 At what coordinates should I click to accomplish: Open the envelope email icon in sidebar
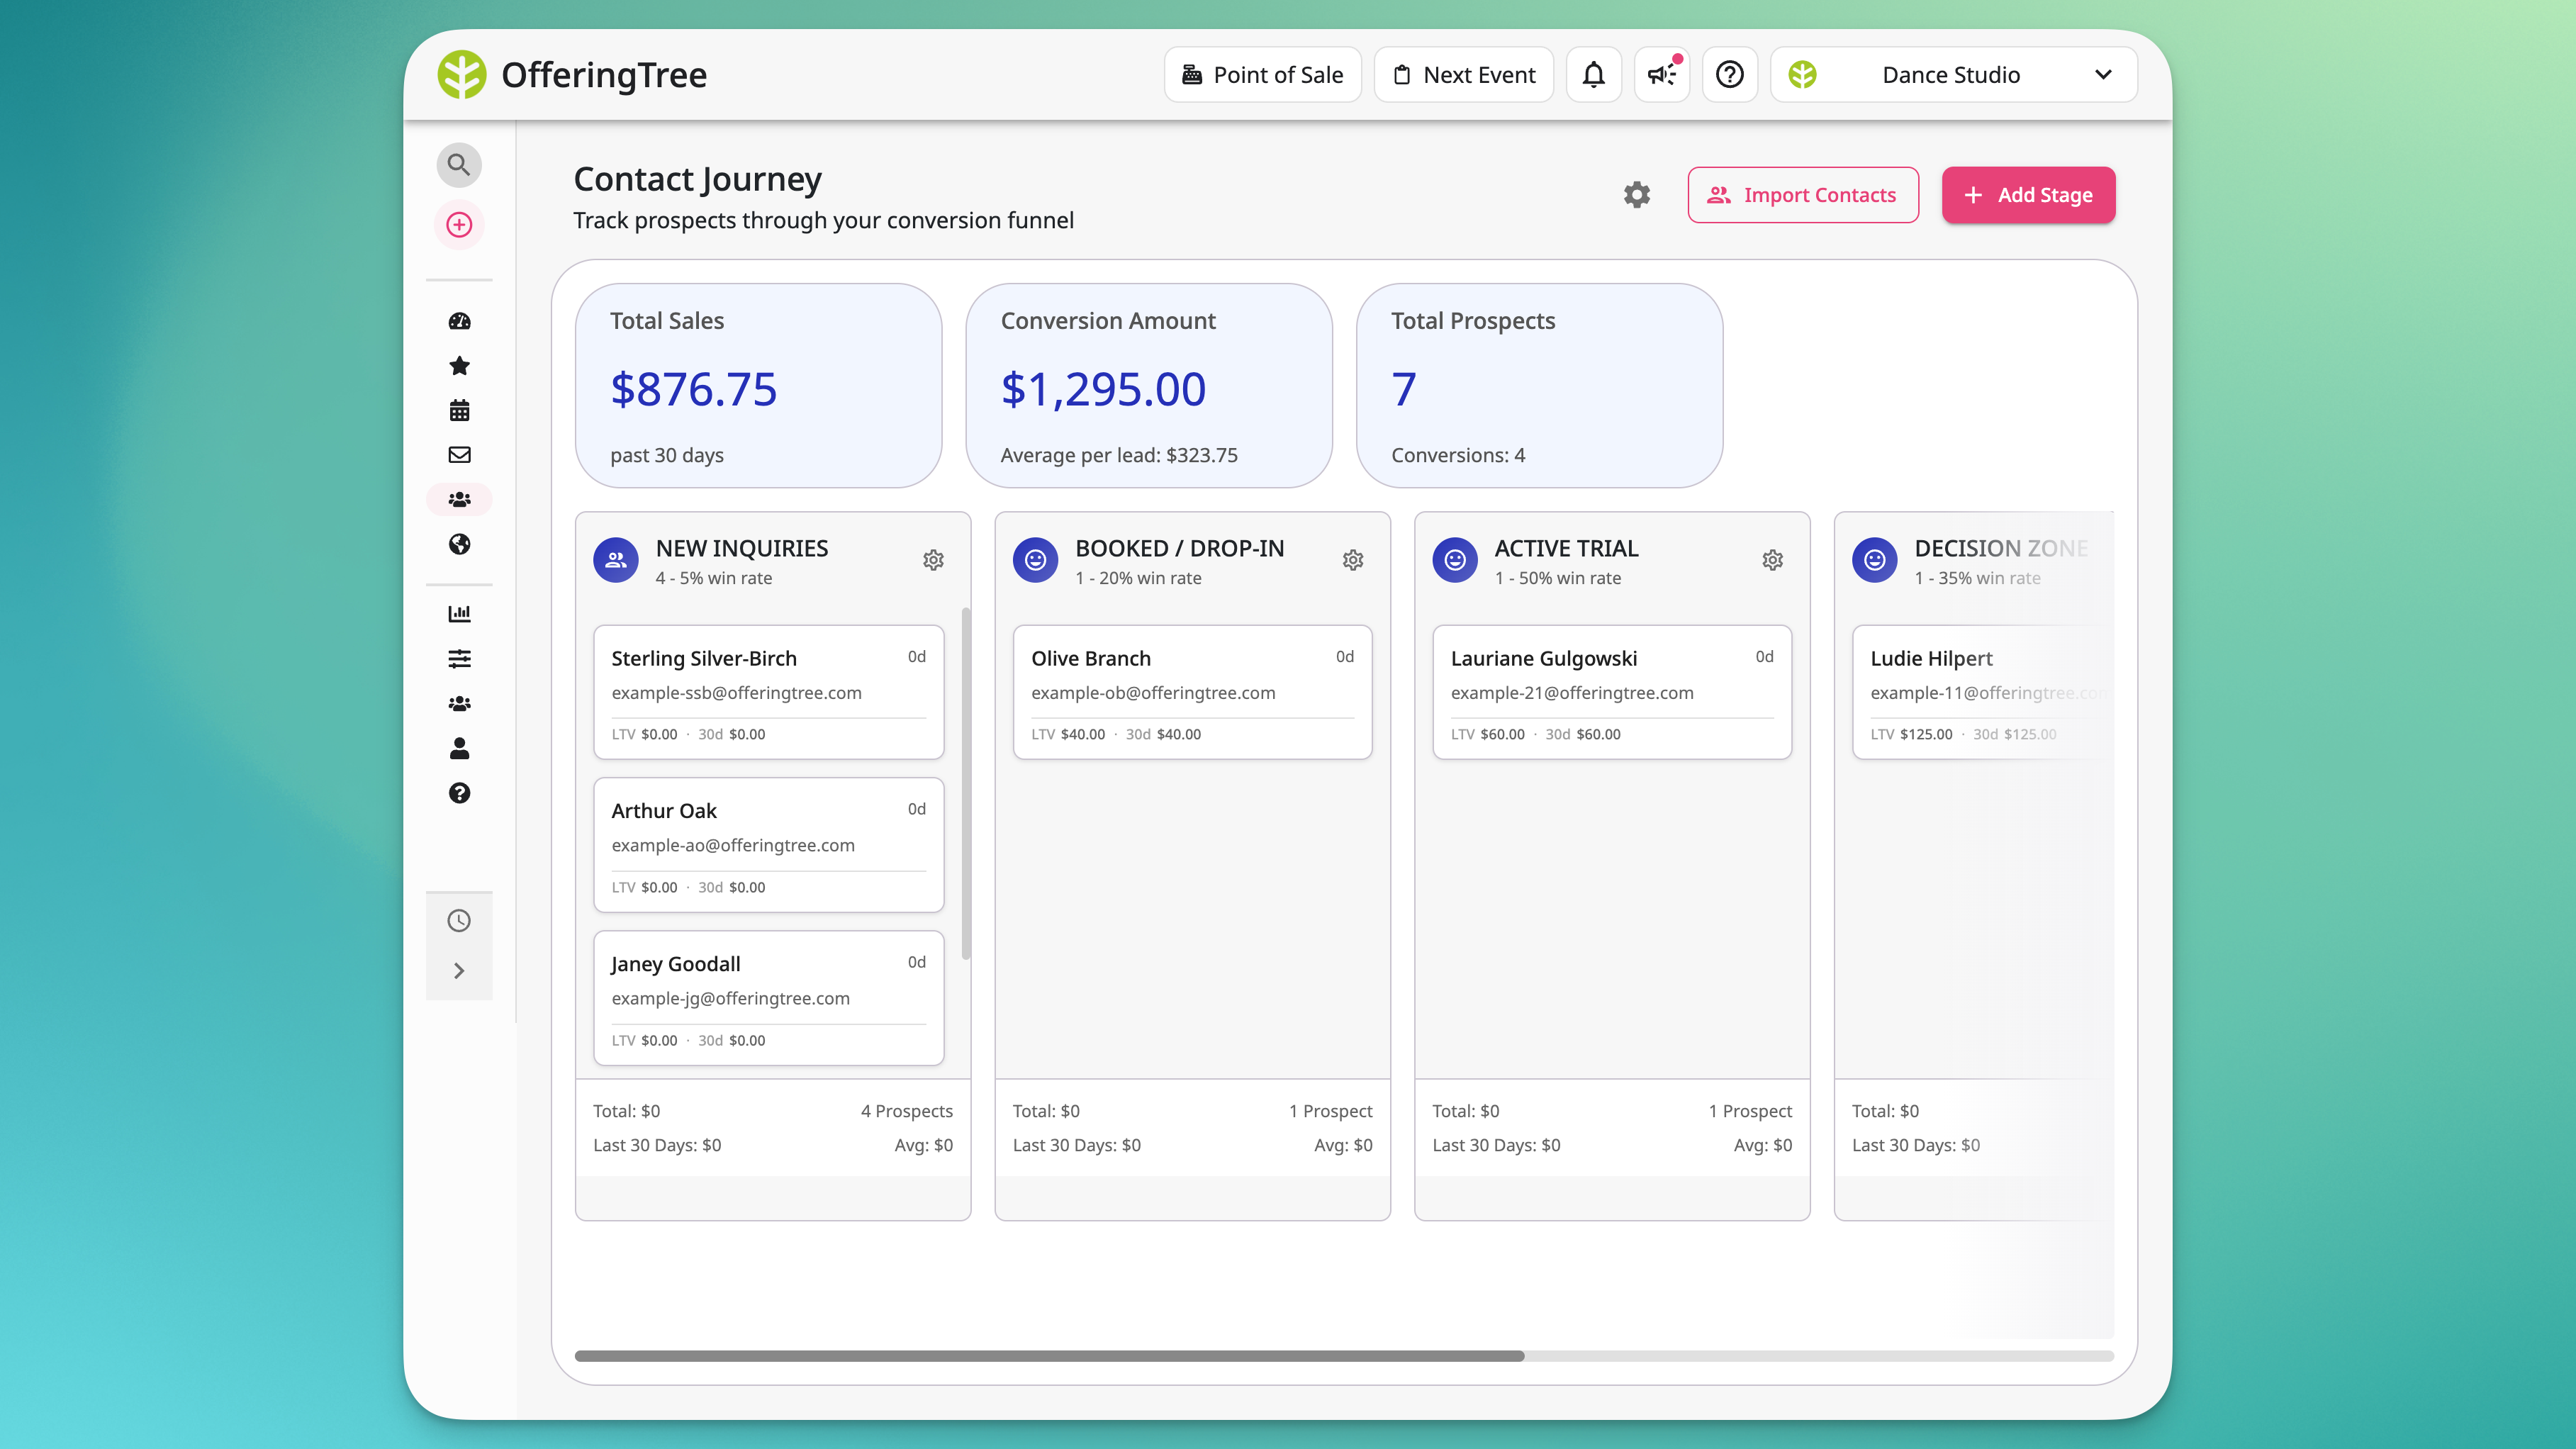tap(459, 455)
